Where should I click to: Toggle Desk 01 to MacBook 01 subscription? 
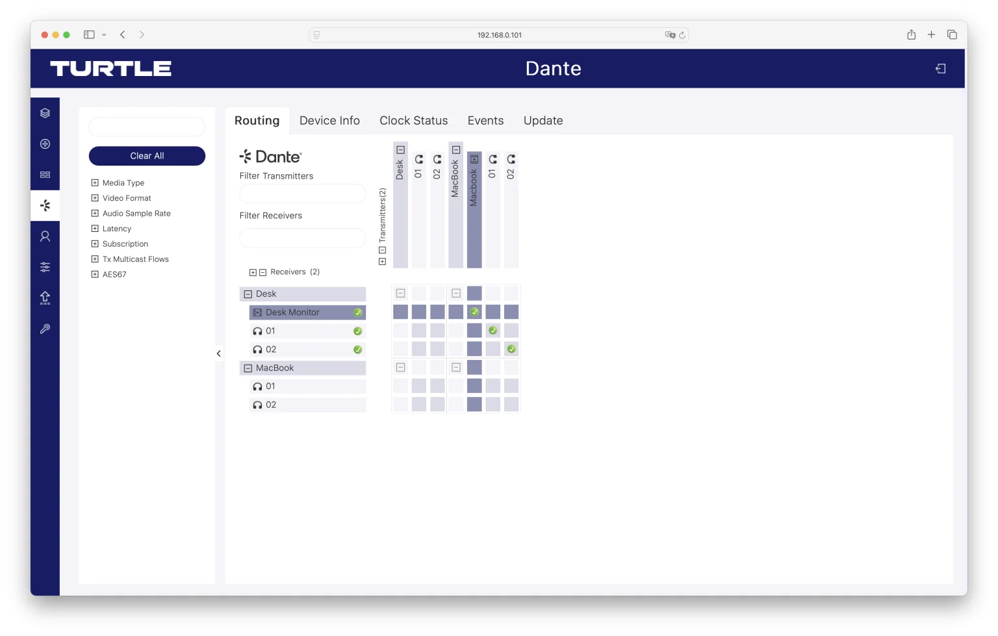click(x=493, y=331)
